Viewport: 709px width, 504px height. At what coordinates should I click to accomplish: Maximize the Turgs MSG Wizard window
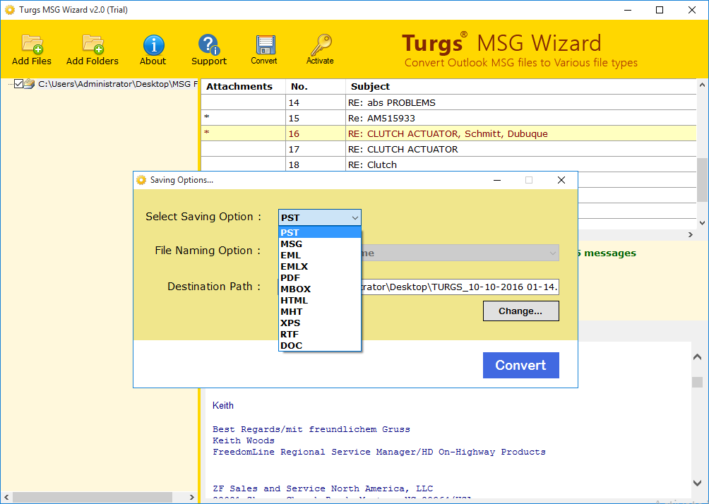[660, 10]
